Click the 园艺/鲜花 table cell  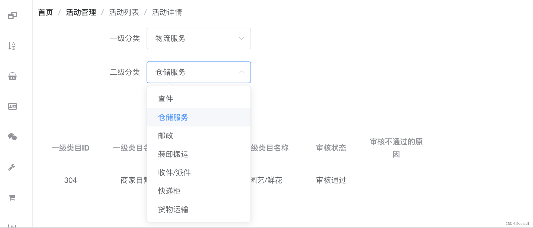(266, 180)
